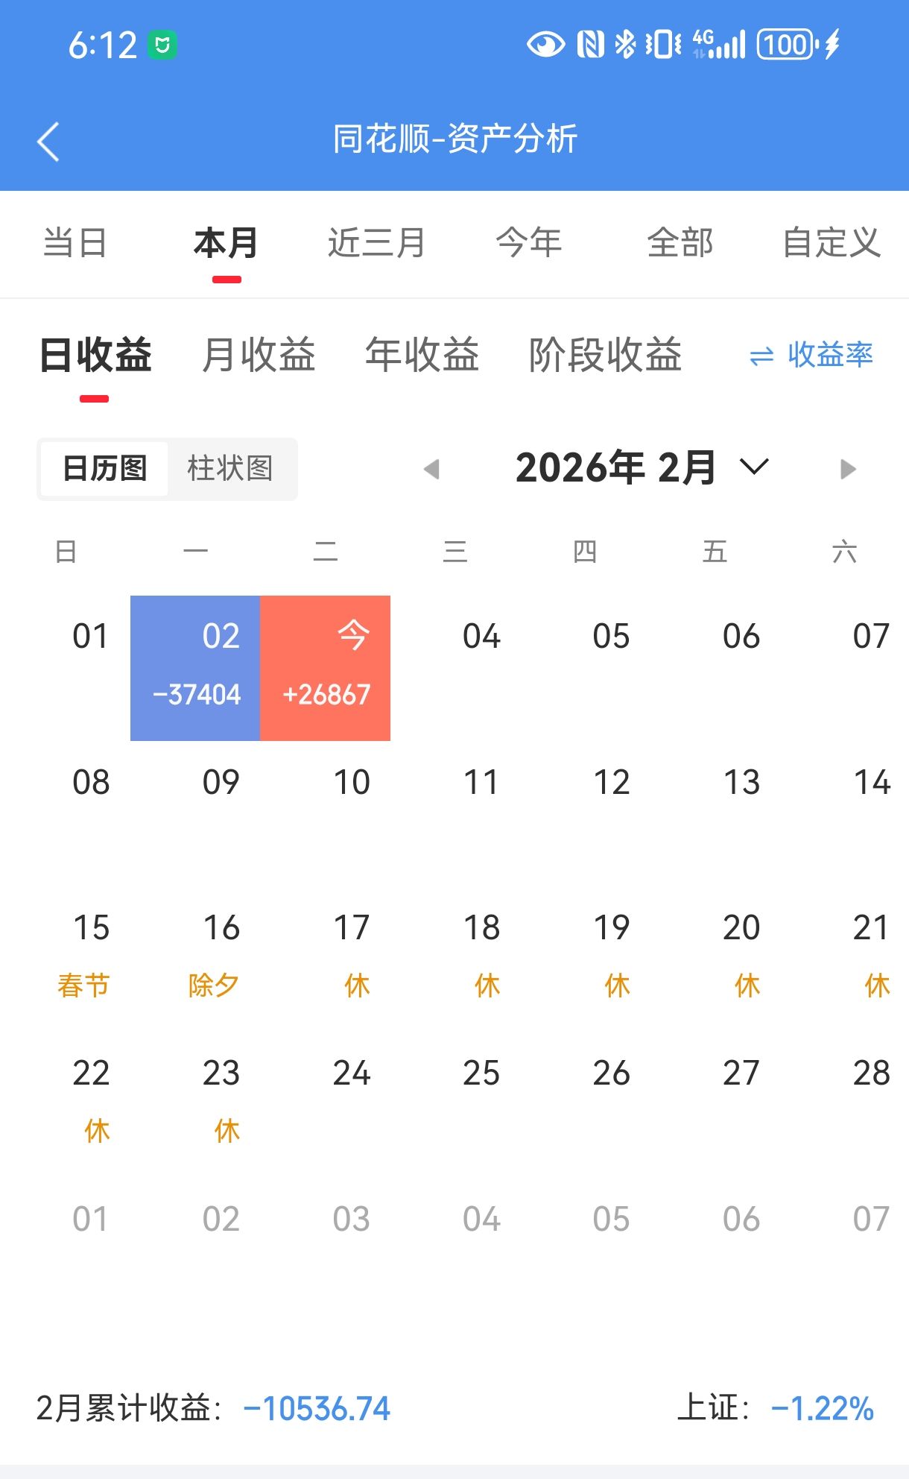Tap the 02 day cell showing -37404
Screen dimensions: 909x1479
195,668
